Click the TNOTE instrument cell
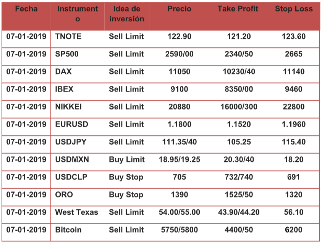The height and width of the screenshot is (244, 322). tap(68, 37)
